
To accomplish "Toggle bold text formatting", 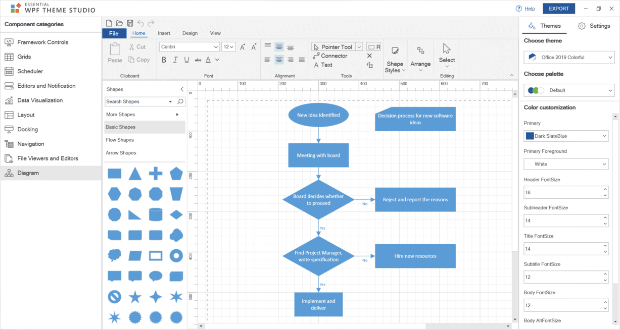I will [x=164, y=59].
